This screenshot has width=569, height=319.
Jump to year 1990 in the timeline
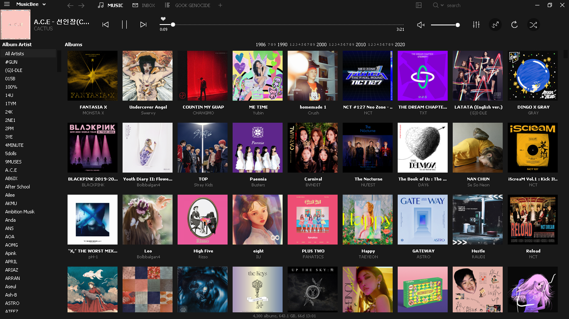pyautogui.click(x=283, y=45)
